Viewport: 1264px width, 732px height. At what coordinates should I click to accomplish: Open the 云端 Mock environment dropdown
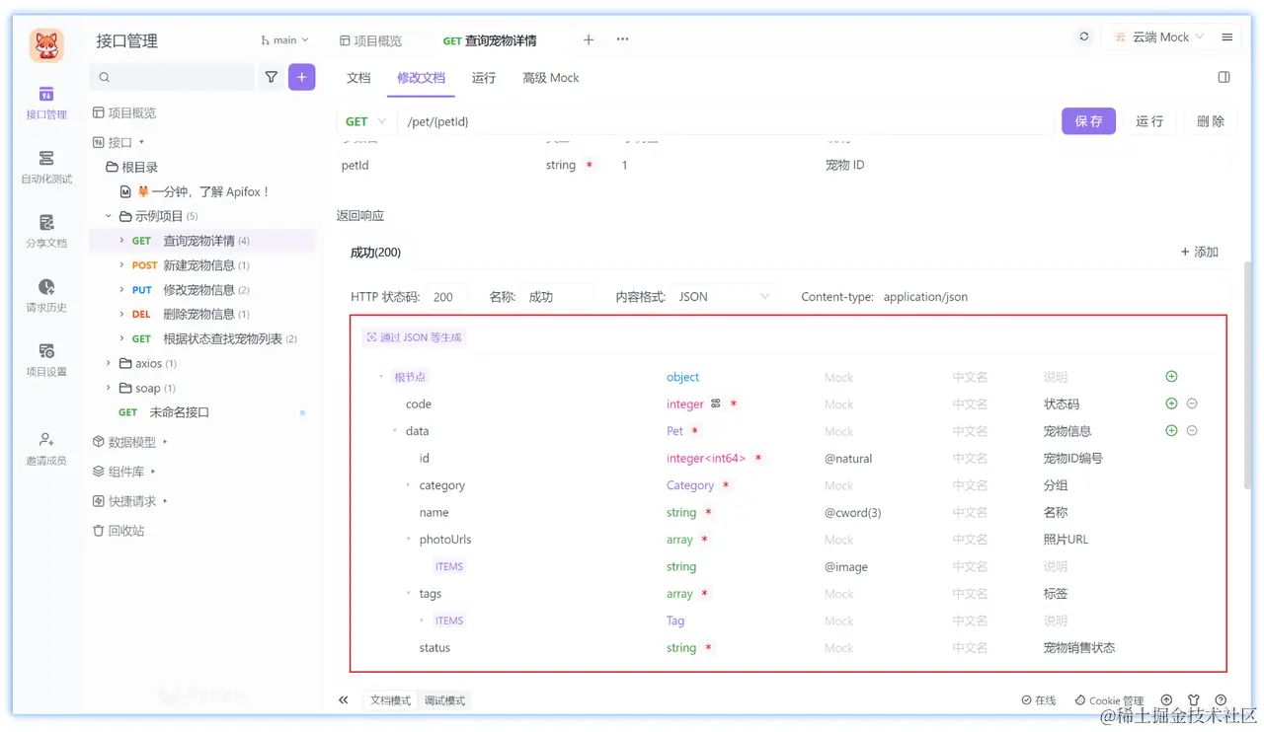(1159, 37)
